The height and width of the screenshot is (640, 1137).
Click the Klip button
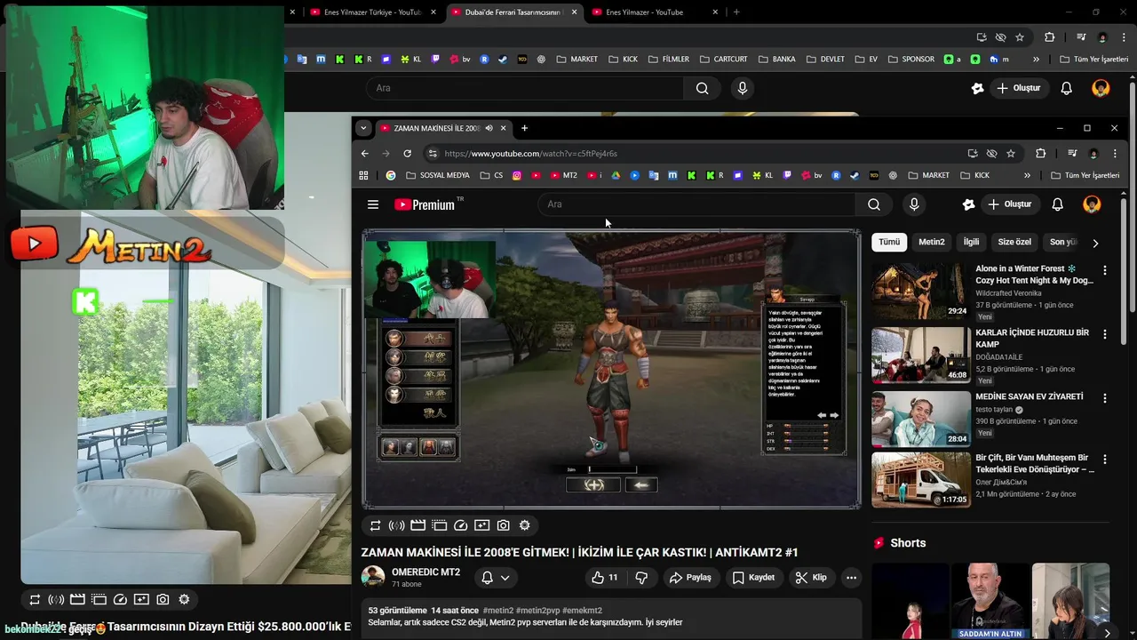[811, 578]
